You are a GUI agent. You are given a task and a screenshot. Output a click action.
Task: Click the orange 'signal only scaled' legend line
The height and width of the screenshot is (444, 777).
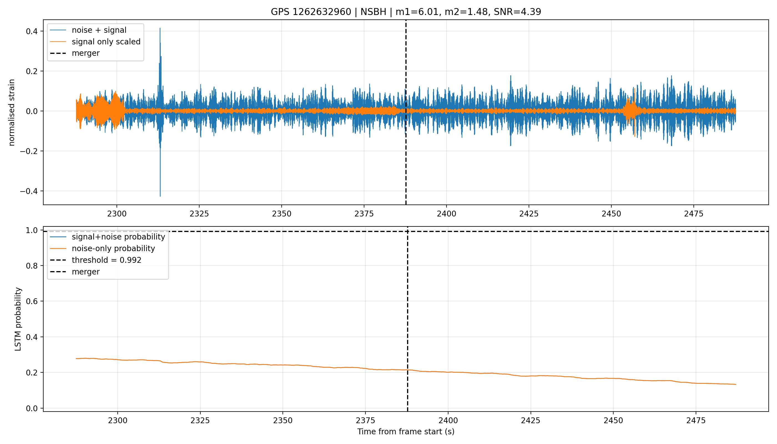pos(58,41)
